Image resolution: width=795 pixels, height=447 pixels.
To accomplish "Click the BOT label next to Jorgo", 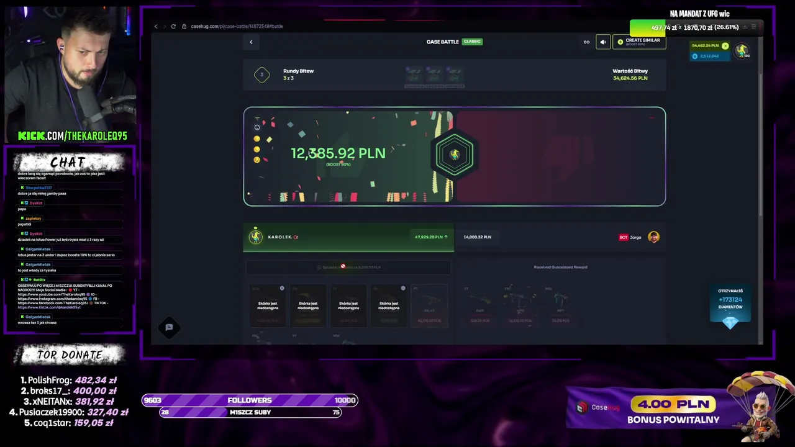I will click(624, 237).
